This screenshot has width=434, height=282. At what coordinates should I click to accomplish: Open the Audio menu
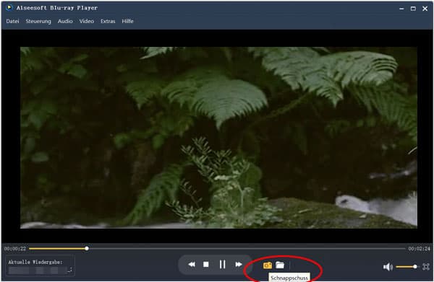[x=65, y=21]
